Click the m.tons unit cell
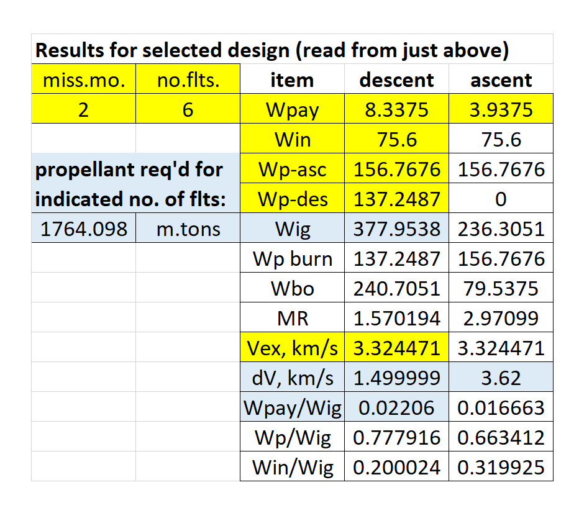Viewport: 579px width, 508px height. pos(188,228)
